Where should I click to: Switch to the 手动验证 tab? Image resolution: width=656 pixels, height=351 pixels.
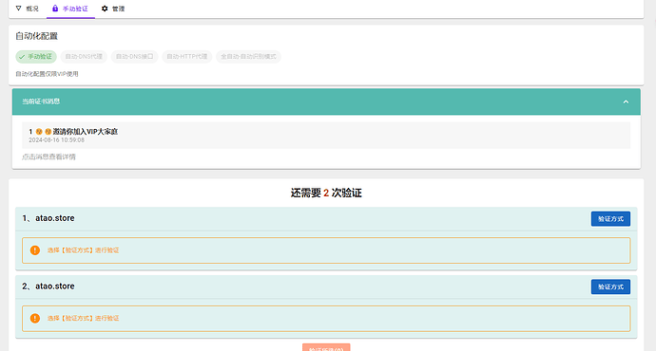(70, 9)
